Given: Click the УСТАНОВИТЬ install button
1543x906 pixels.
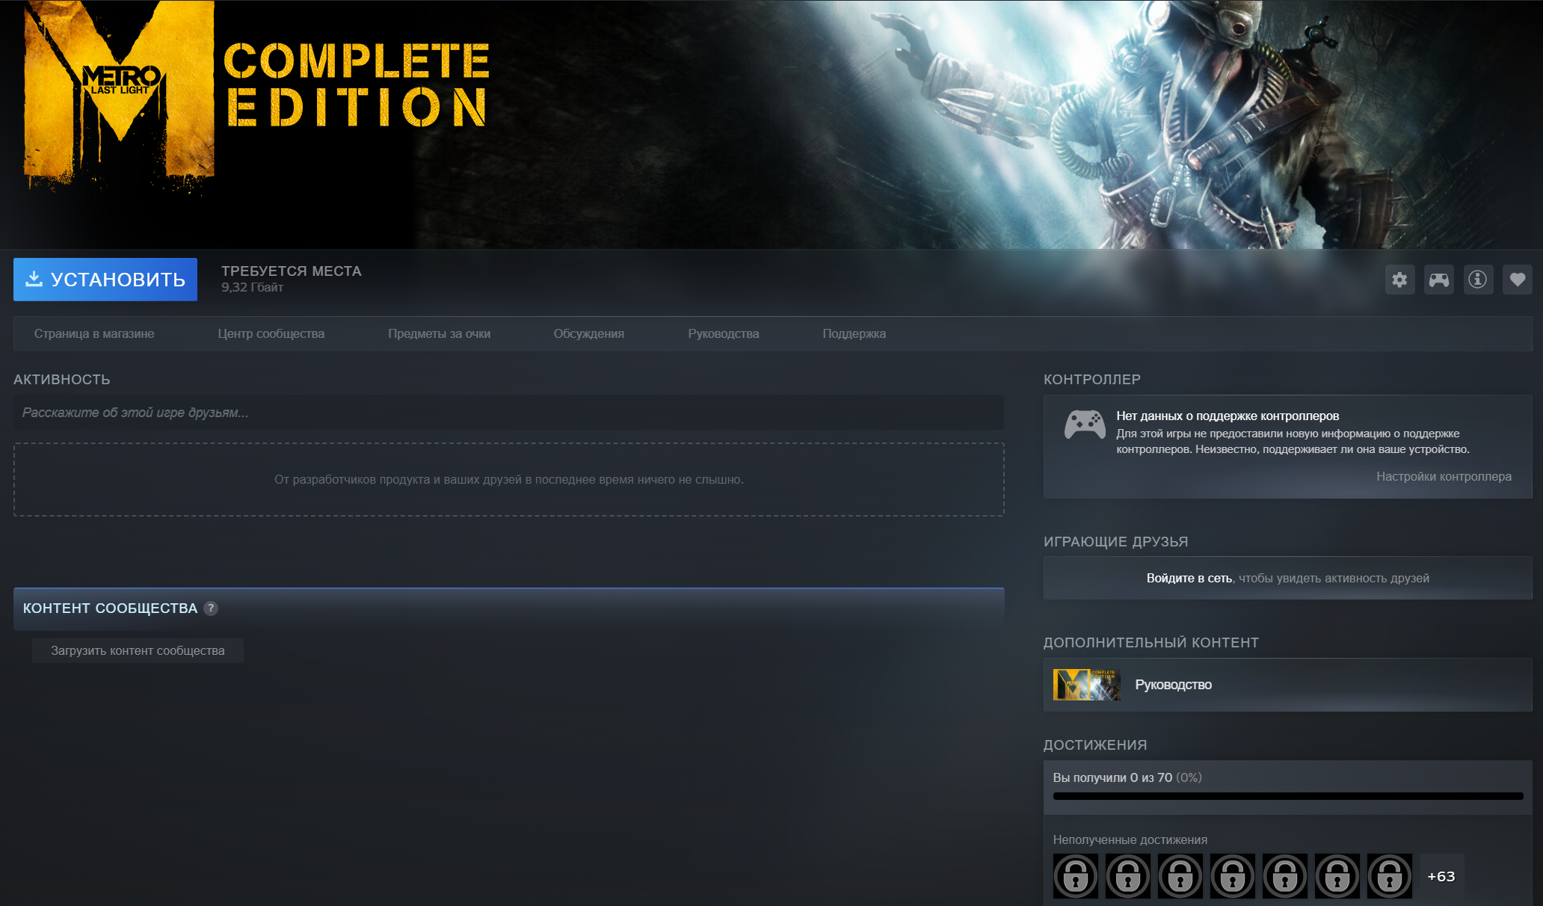Looking at the screenshot, I should (105, 280).
